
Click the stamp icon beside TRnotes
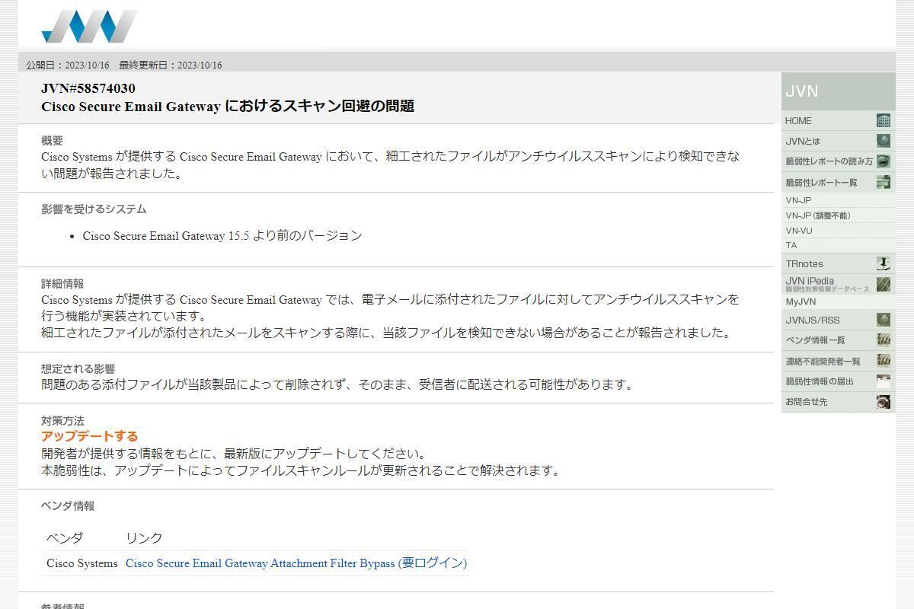(x=884, y=263)
